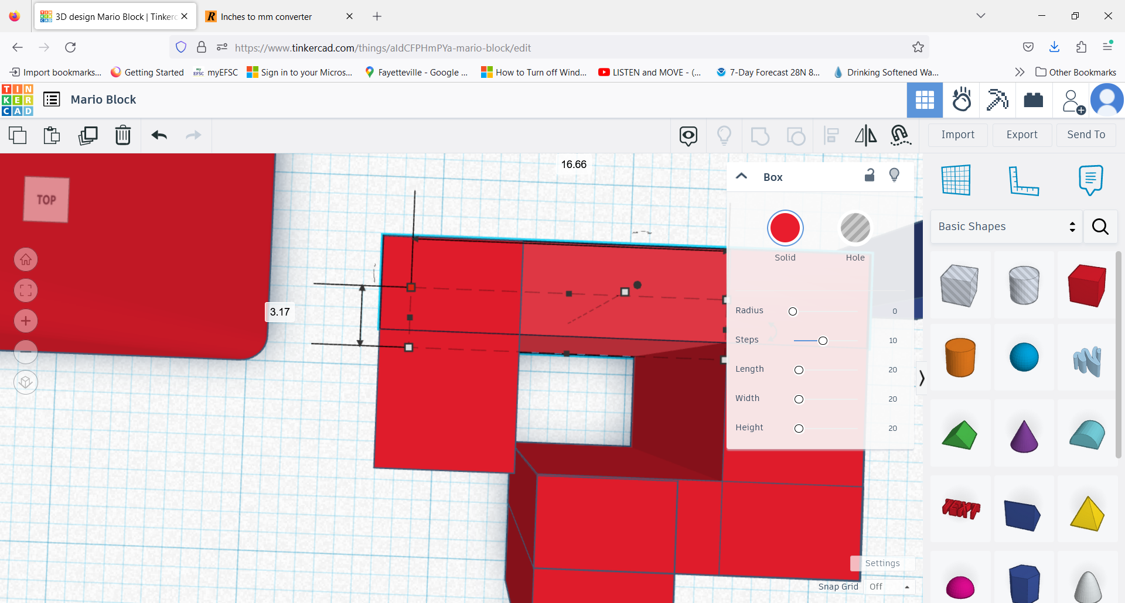Open the Align tool

831,135
